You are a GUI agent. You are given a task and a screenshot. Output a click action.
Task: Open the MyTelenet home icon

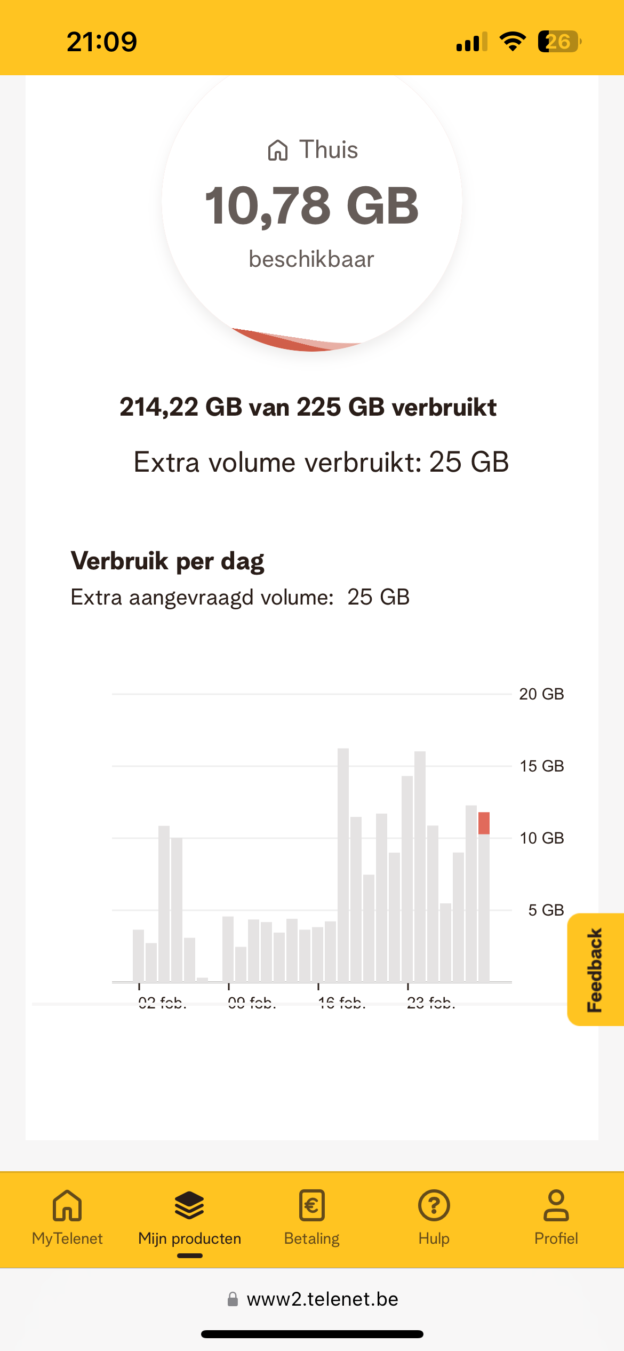(67, 1205)
